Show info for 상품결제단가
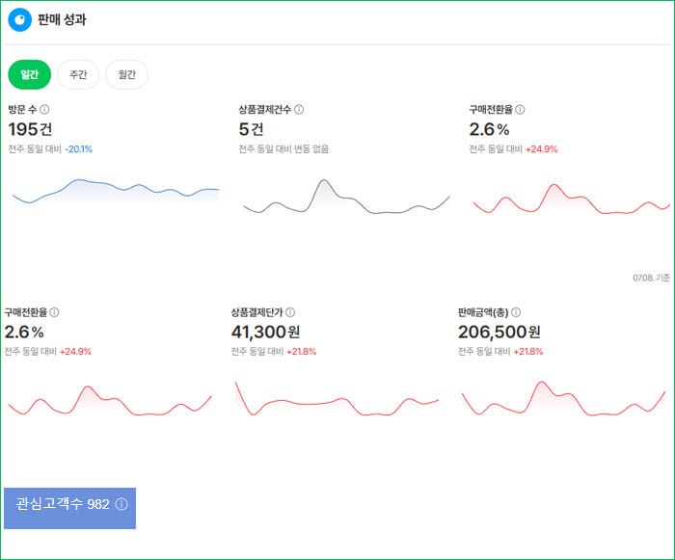 coord(290,312)
